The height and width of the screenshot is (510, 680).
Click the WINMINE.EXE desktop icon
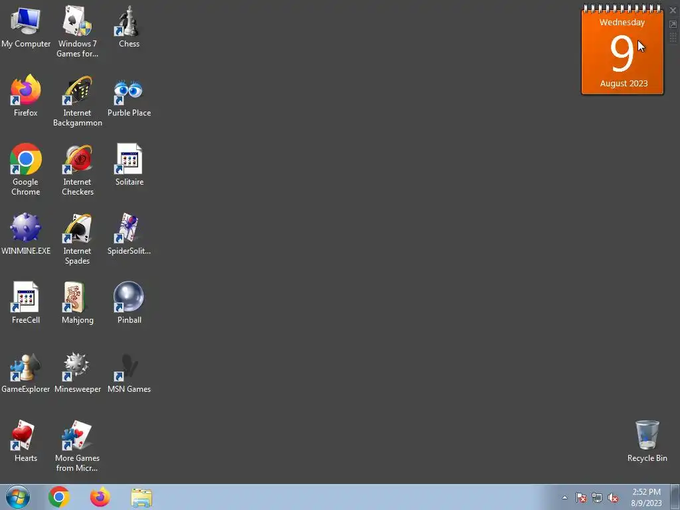coord(26,234)
